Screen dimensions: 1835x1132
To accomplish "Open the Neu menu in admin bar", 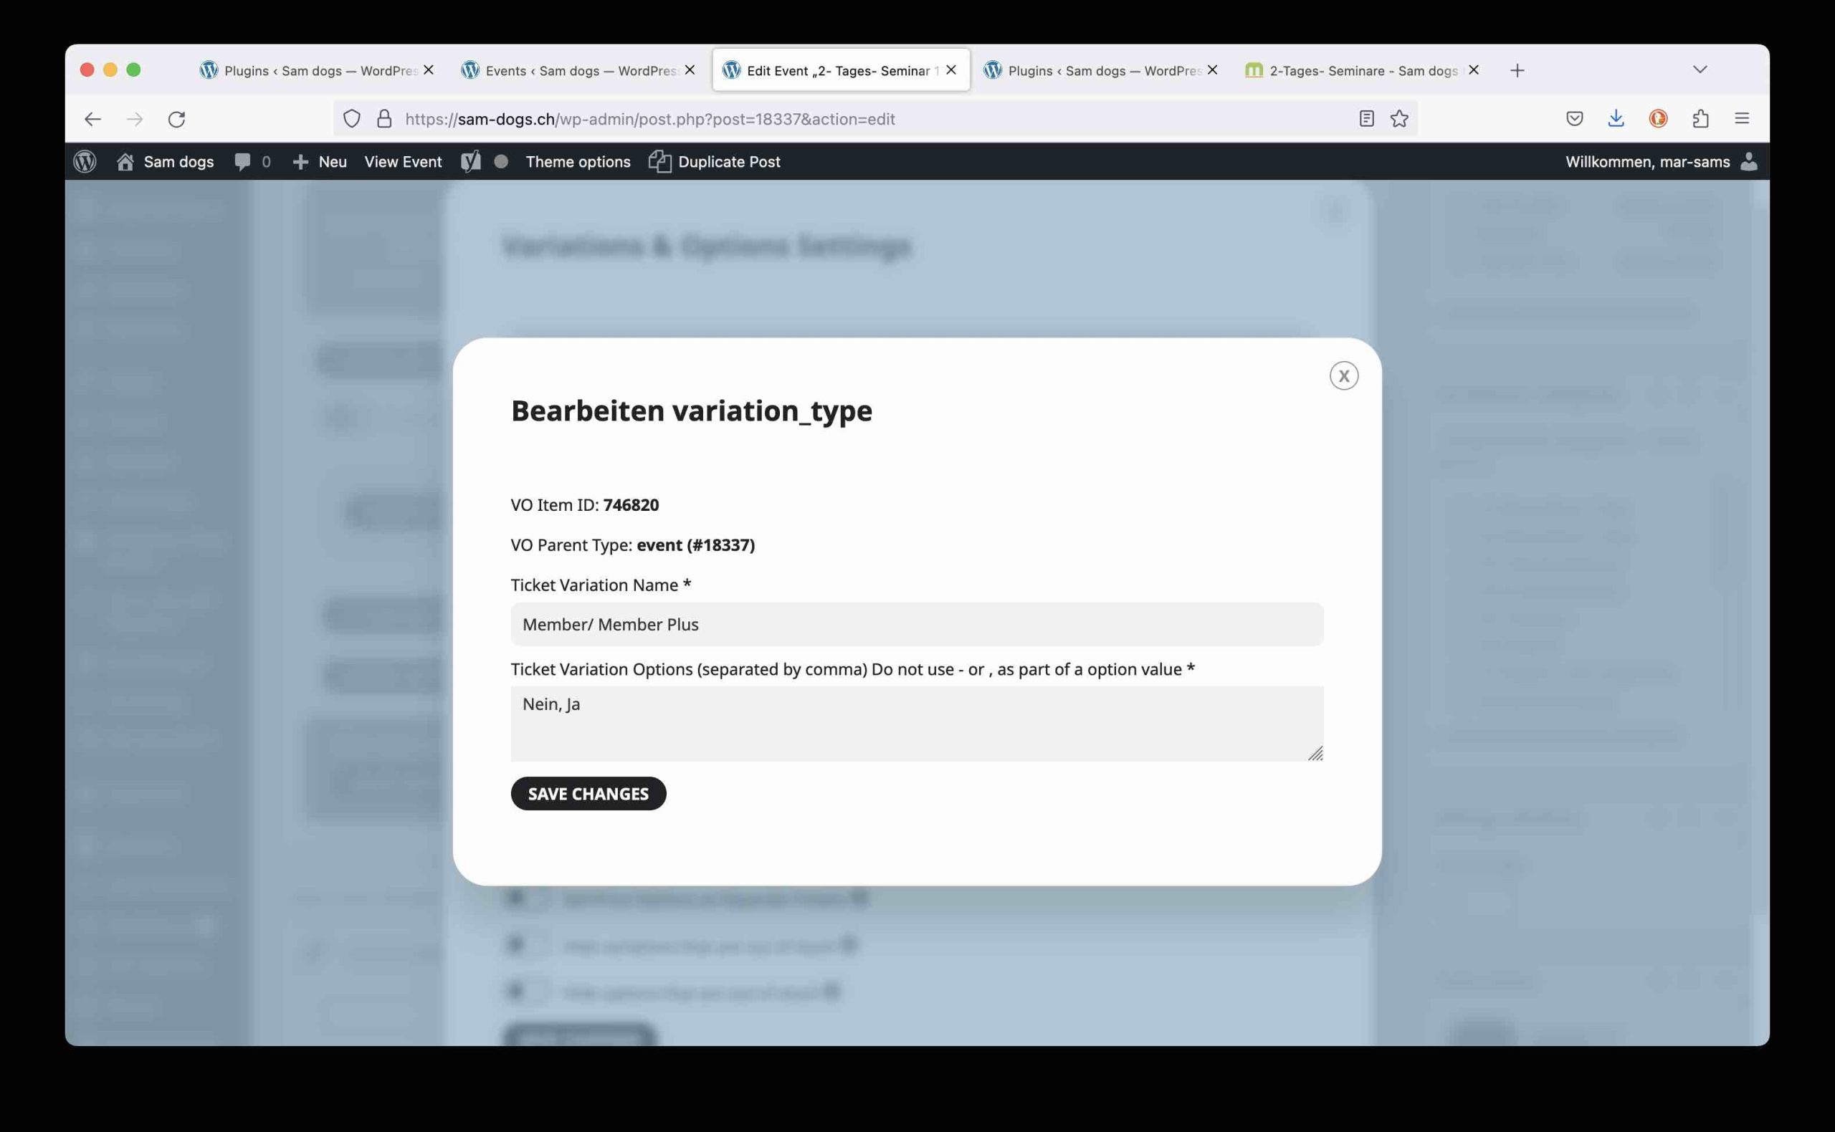I will pos(320,162).
